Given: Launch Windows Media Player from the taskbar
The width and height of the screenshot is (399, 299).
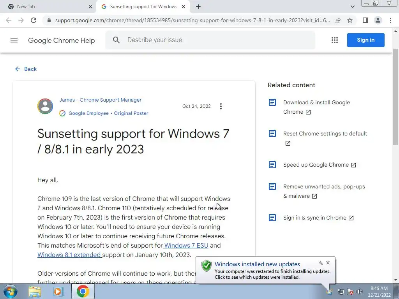Looking at the screenshot, I should click(x=58, y=291).
